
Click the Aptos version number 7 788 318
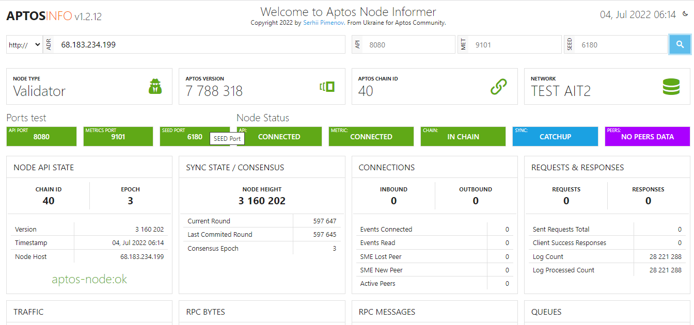click(x=214, y=91)
